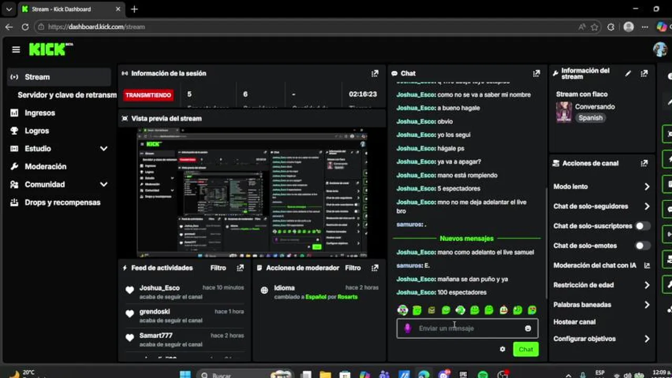Pop out the Información del stream panel
Screen dimensions: 672x378
644,73
